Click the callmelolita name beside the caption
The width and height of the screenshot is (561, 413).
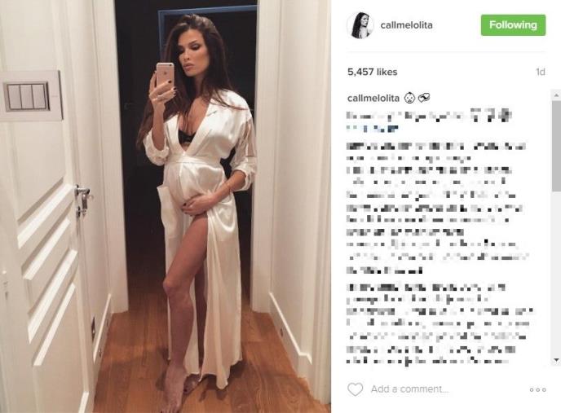click(x=373, y=98)
